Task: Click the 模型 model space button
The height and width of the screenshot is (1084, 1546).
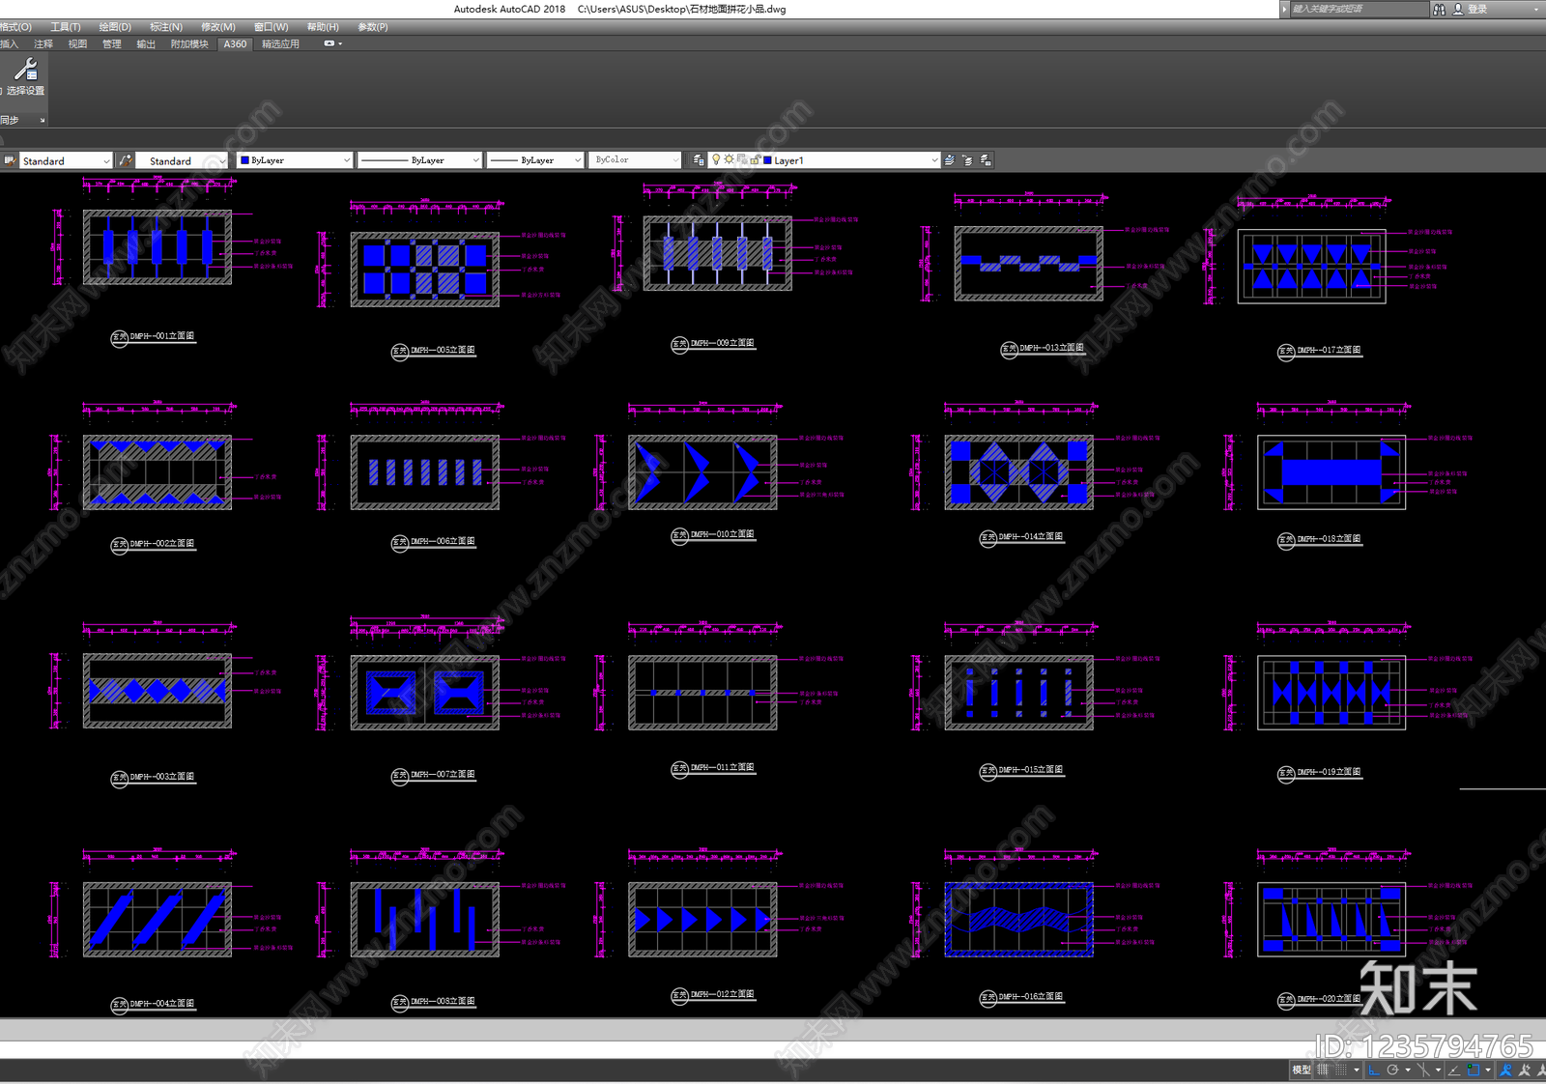Action: pos(1302,1070)
